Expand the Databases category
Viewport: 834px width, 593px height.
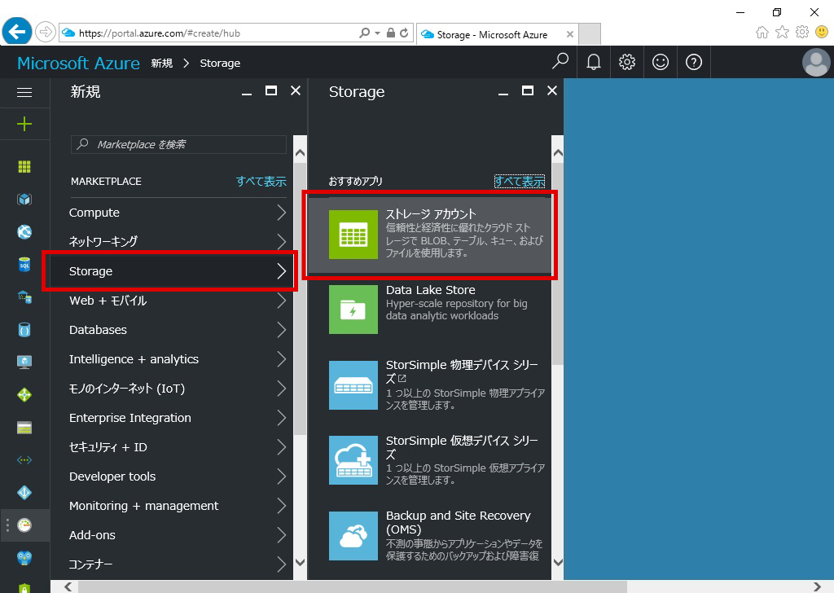[178, 330]
